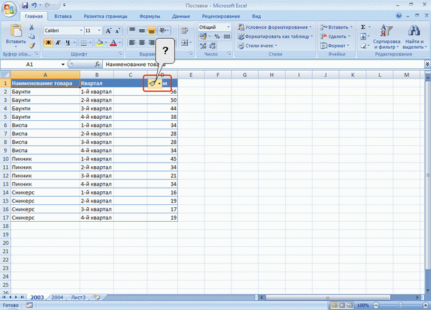Image resolution: width=431 pixels, height=310 pixels.
Task: Center text horizontally in cell
Action: point(142,42)
